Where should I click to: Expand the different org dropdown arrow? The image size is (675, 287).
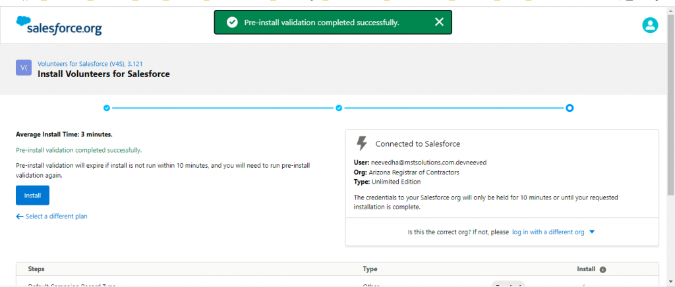point(591,232)
